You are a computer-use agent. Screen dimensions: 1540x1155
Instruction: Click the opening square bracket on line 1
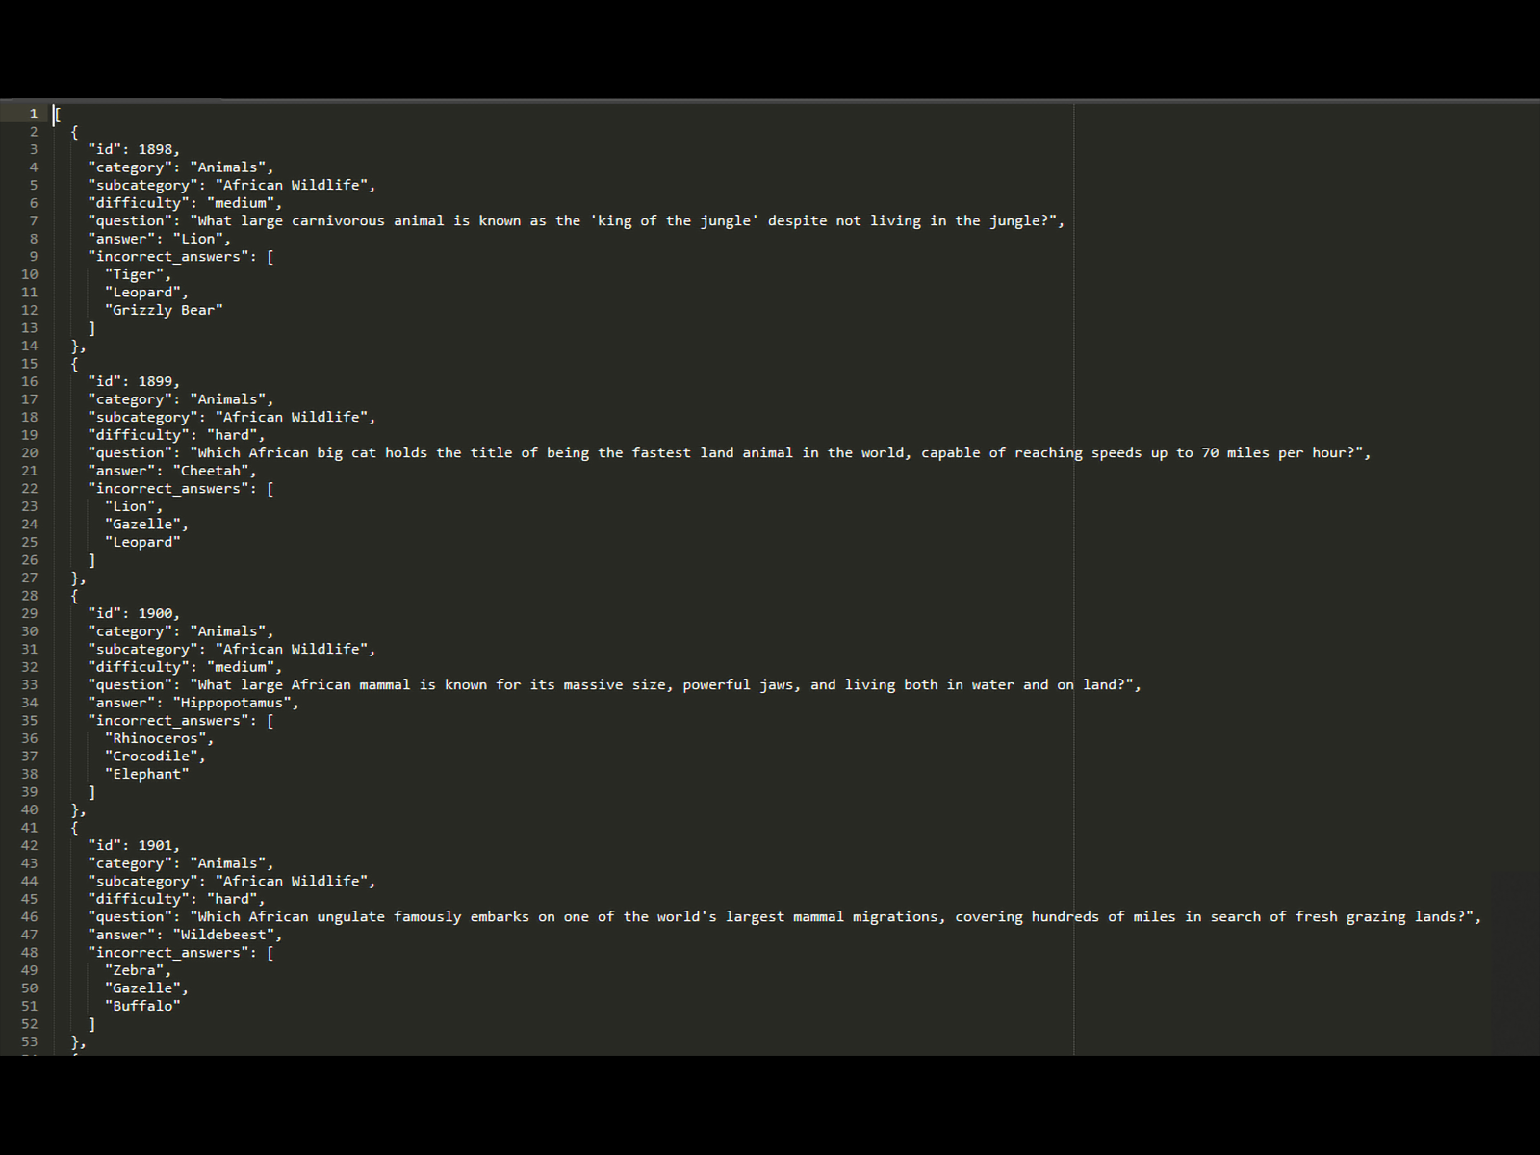tap(59, 114)
